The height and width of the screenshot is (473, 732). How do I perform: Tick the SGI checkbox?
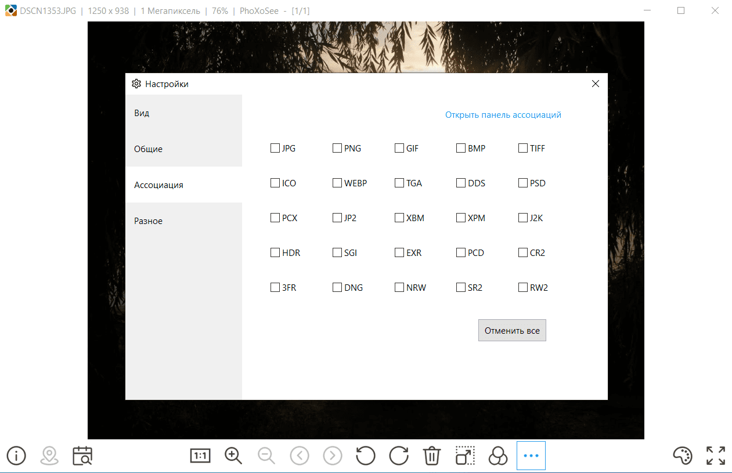[337, 252]
